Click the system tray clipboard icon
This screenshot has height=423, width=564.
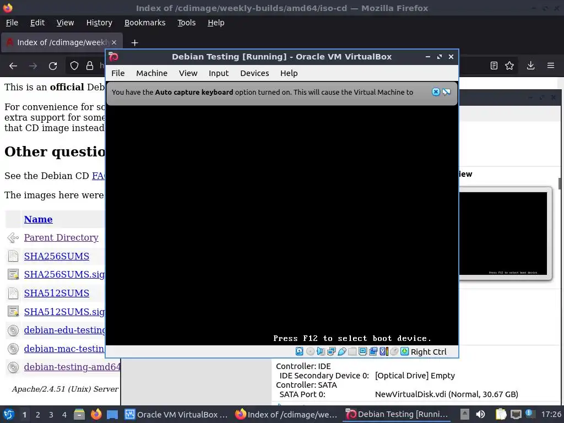pos(500,414)
